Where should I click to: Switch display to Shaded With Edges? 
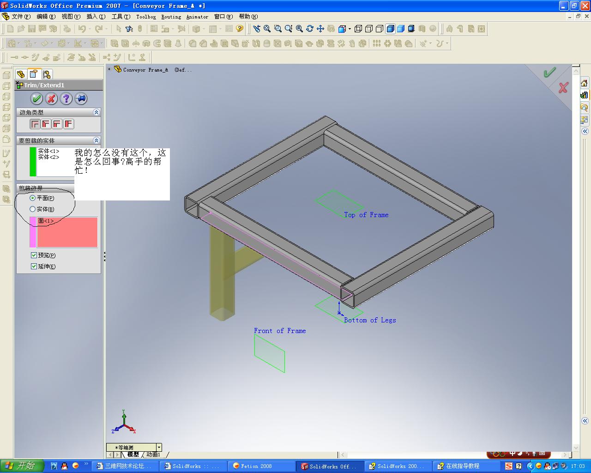[390, 29]
